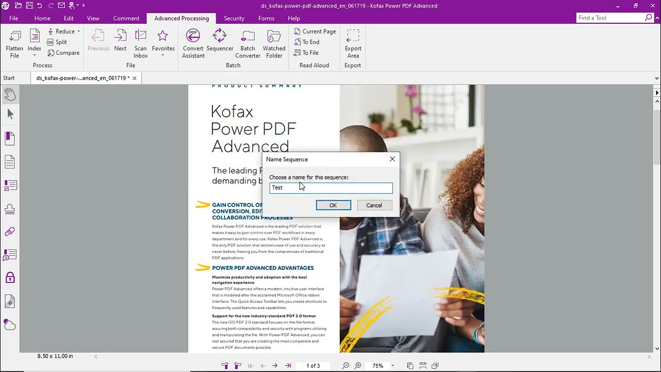Open the Help tab
Screen dimensions: 661x372
point(294,18)
